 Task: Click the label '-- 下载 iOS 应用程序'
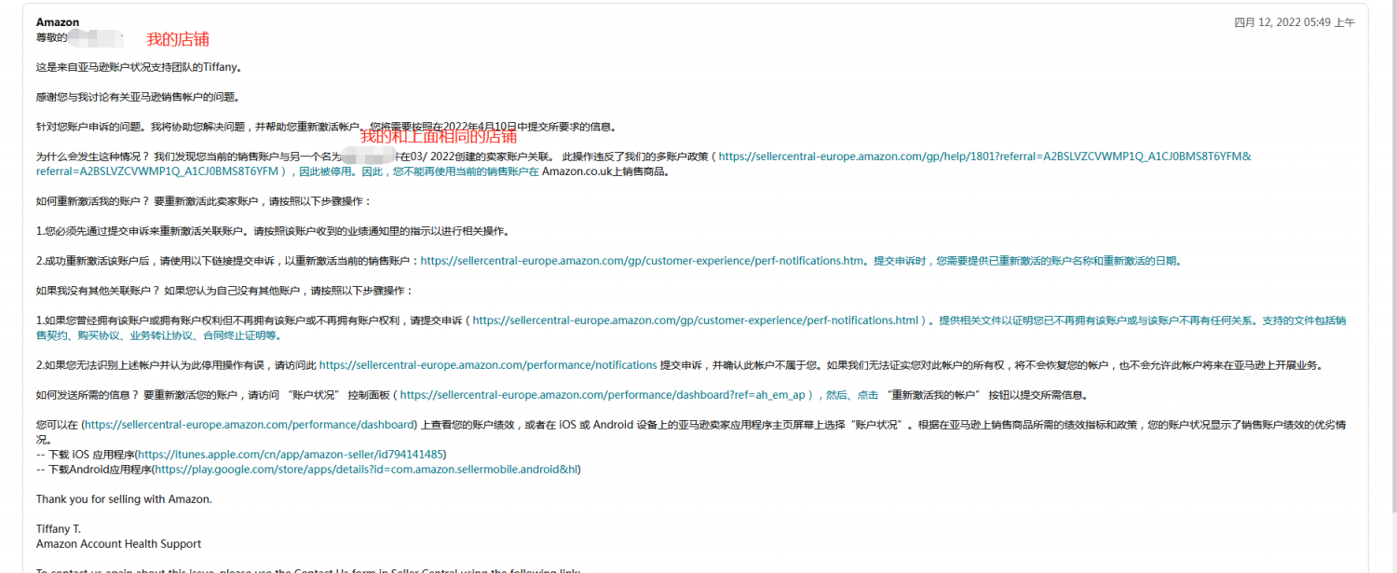click(86, 455)
